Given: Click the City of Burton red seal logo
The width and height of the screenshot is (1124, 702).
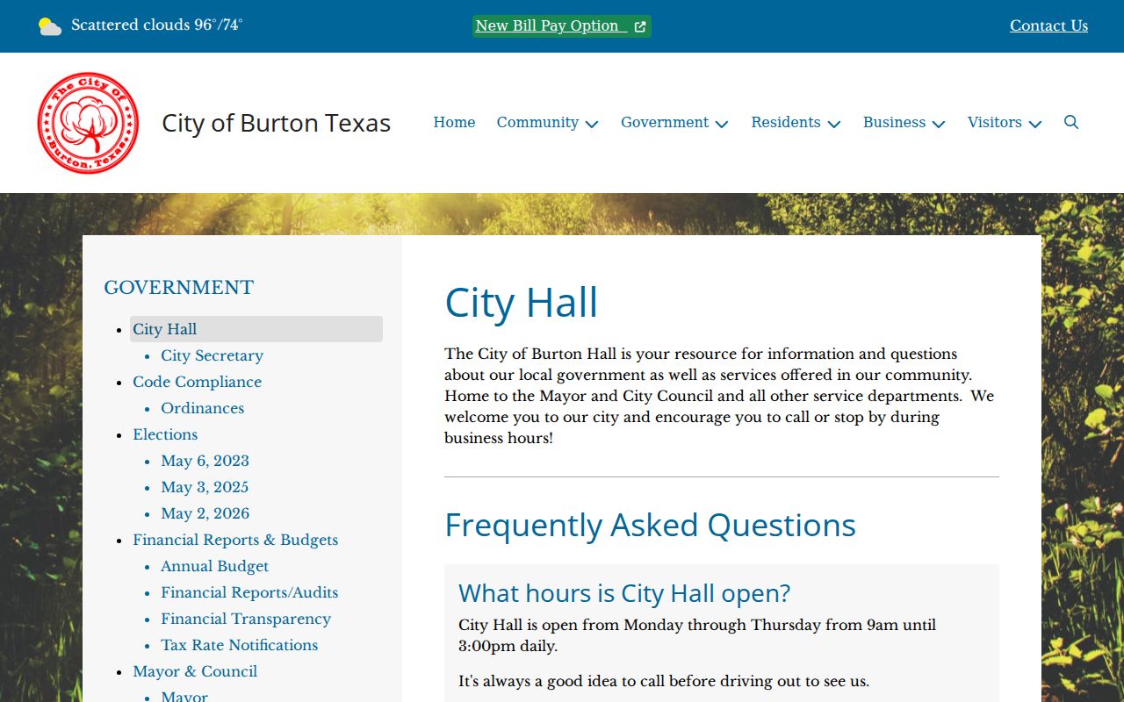Looking at the screenshot, I should [x=88, y=123].
